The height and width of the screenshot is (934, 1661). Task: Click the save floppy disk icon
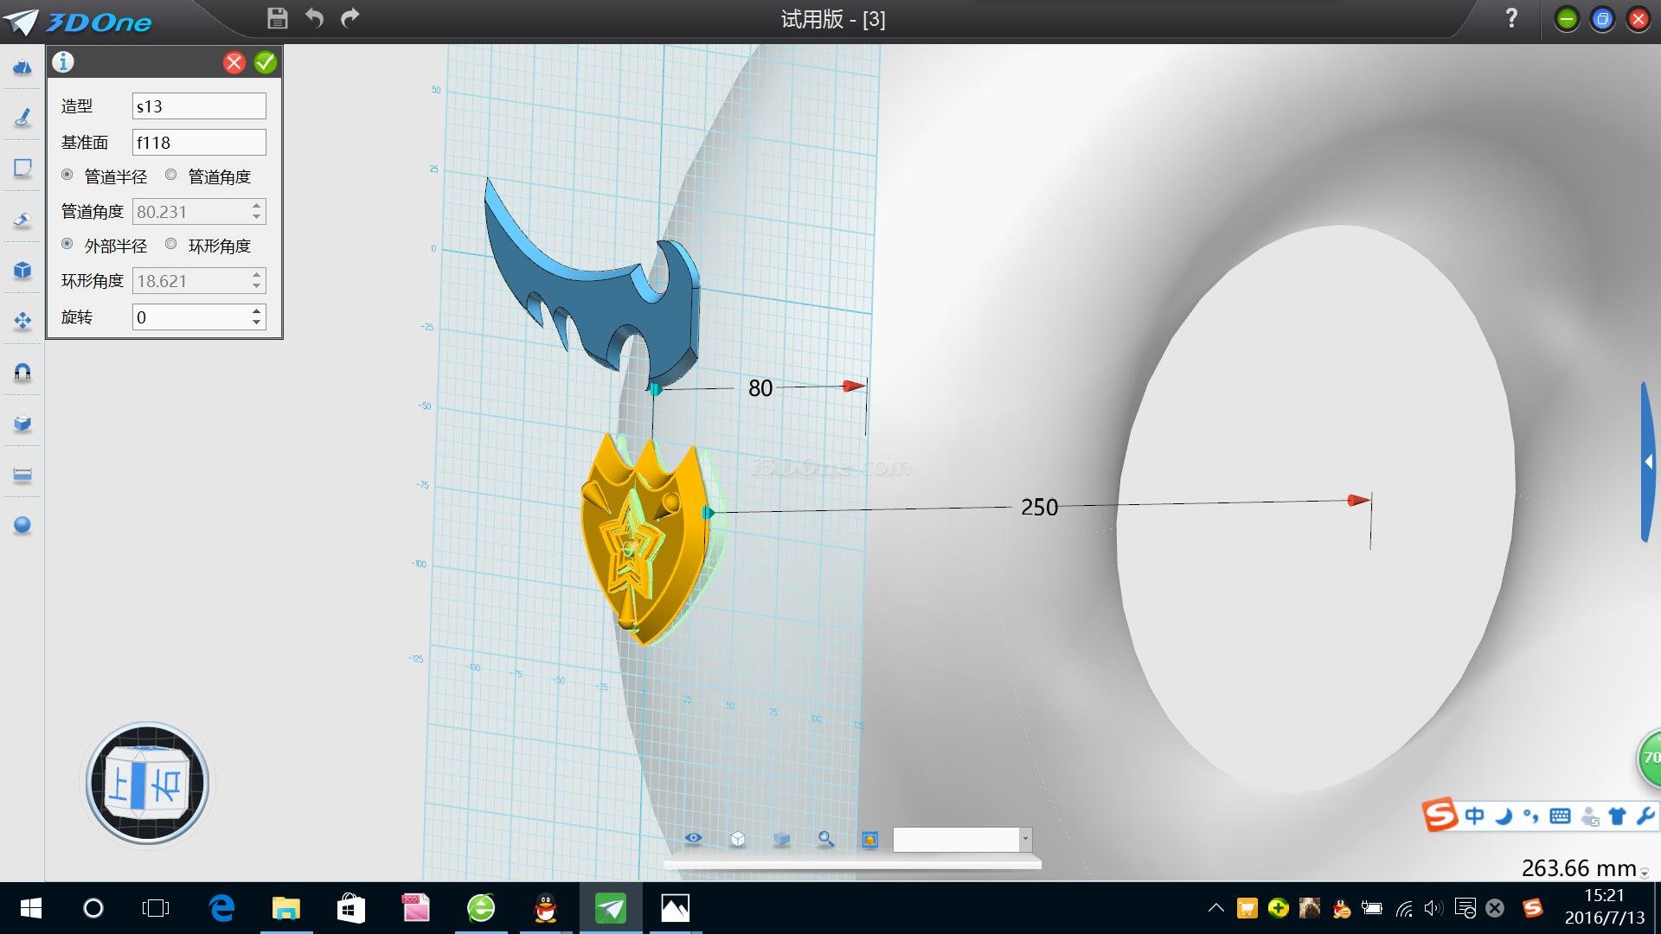[277, 18]
